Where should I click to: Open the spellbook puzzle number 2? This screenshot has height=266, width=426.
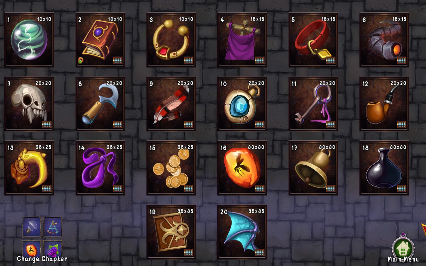(x=100, y=40)
